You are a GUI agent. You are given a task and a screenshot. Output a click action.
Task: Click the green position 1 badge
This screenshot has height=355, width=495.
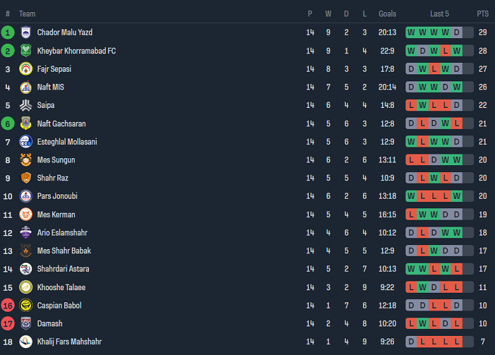8,32
